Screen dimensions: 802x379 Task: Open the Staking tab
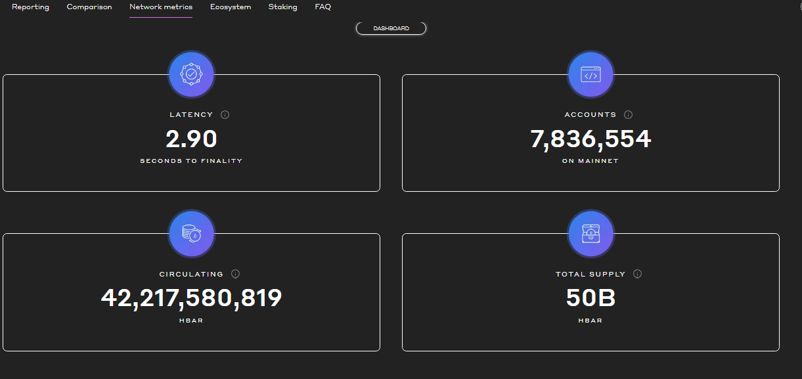(x=282, y=7)
